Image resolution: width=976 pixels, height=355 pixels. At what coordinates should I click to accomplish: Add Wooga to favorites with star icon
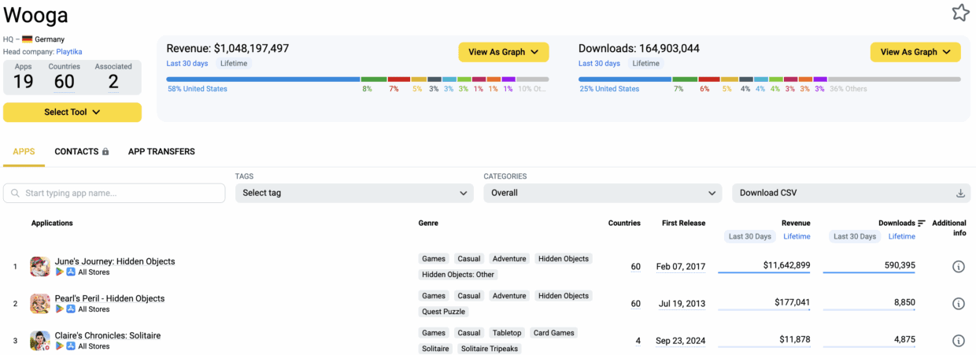click(x=960, y=13)
